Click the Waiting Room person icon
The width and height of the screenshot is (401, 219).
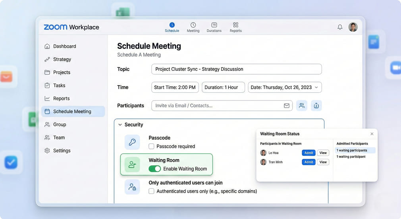(132, 165)
